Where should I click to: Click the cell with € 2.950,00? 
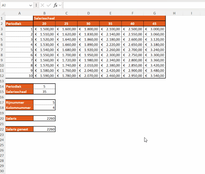133,76
